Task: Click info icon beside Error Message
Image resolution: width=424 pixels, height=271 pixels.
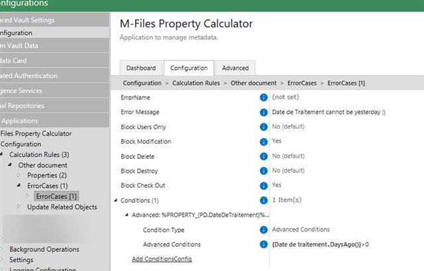Action: [264, 112]
